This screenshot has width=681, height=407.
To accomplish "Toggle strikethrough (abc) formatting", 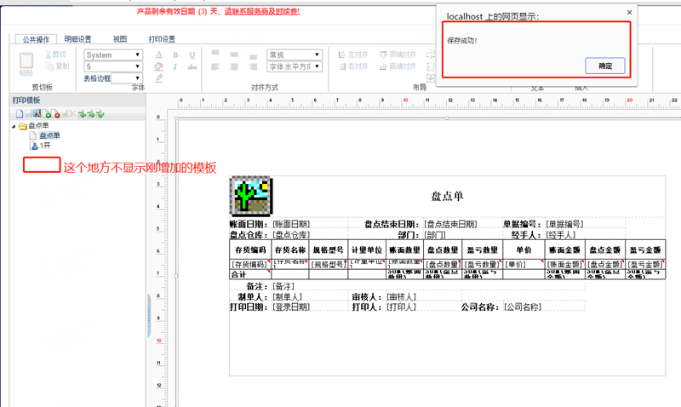I will 192,66.
